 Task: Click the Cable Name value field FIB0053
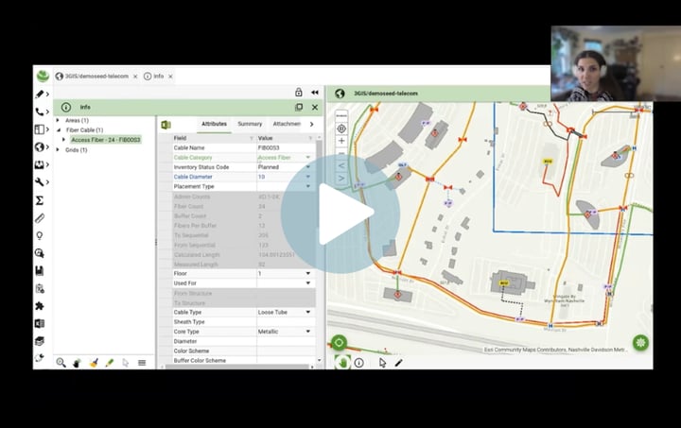(x=286, y=148)
